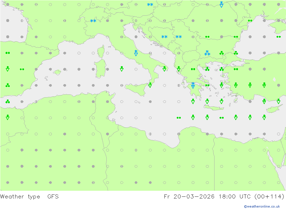
Task: Click the GFS model name in the caption
Action: [x=53, y=196]
